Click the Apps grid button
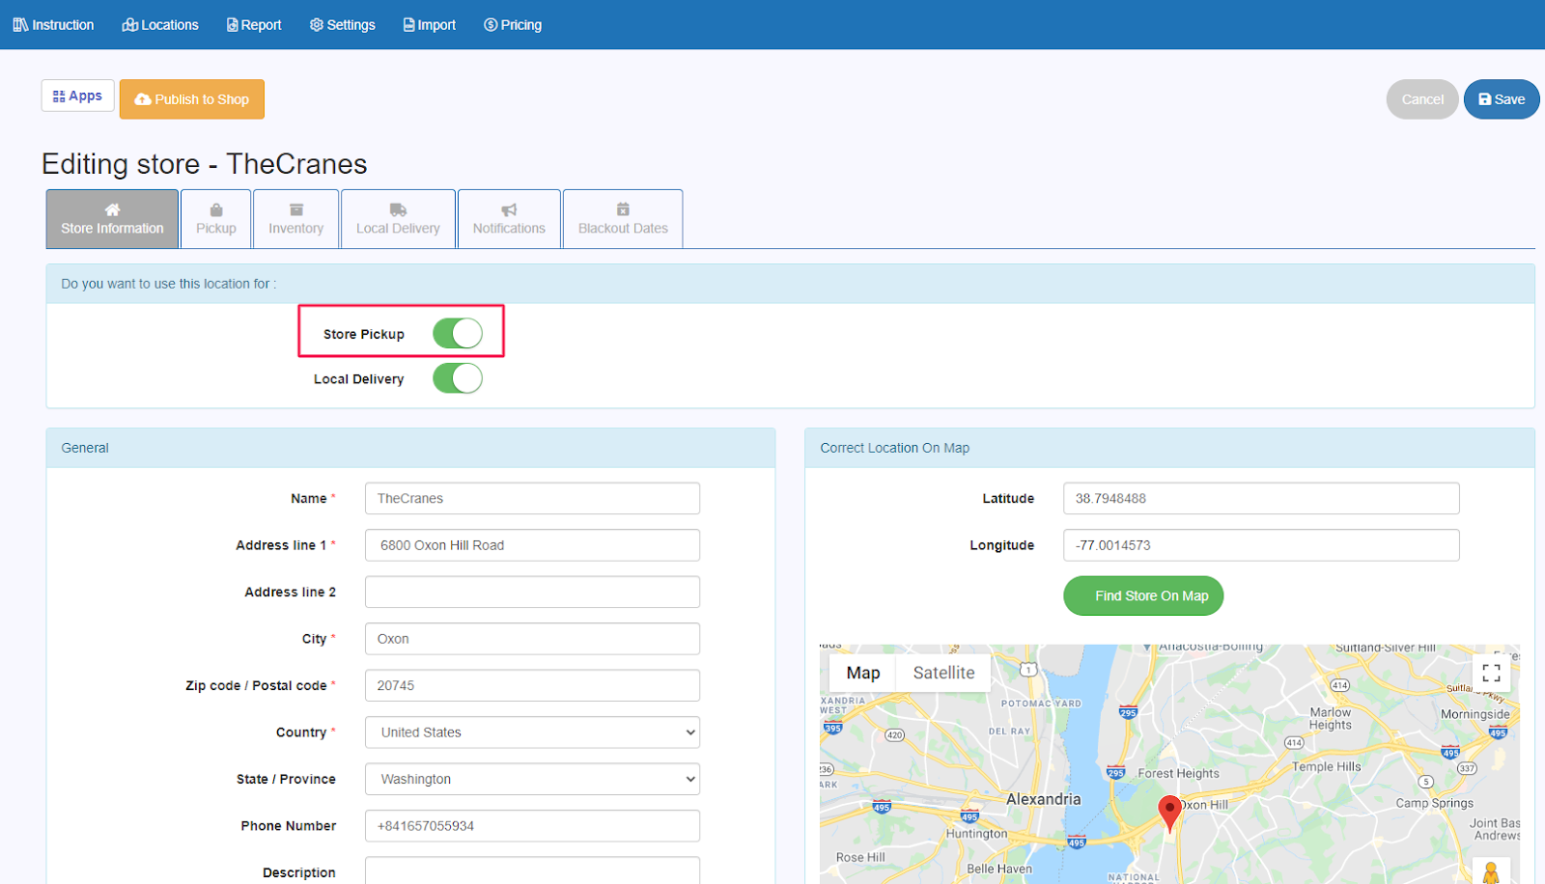This screenshot has height=884, width=1545. click(x=78, y=96)
